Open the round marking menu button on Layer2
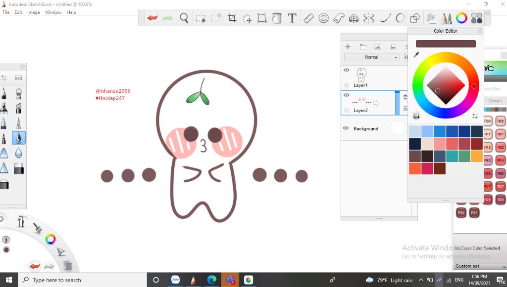Screen dimensions: 507x287 [347, 110]
